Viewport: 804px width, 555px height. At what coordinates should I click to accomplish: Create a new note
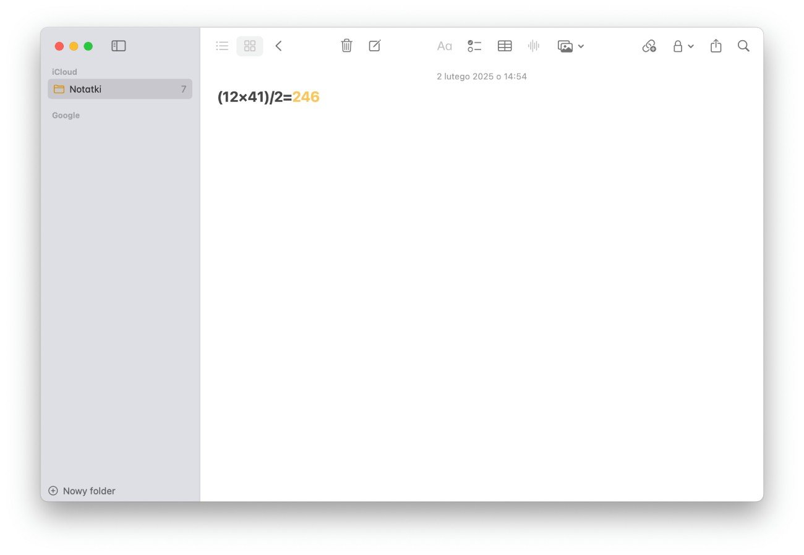[x=375, y=46]
